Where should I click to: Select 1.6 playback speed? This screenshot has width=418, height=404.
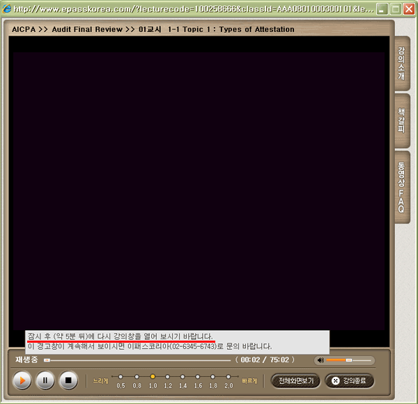pyautogui.click(x=198, y=377)
